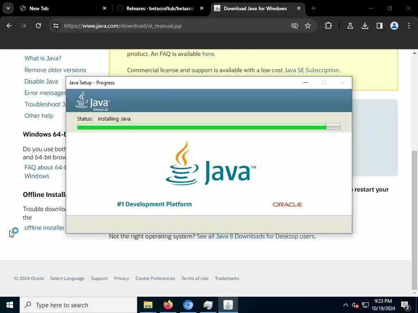
Task: Reload the current page
Action: tap(38, 26)
